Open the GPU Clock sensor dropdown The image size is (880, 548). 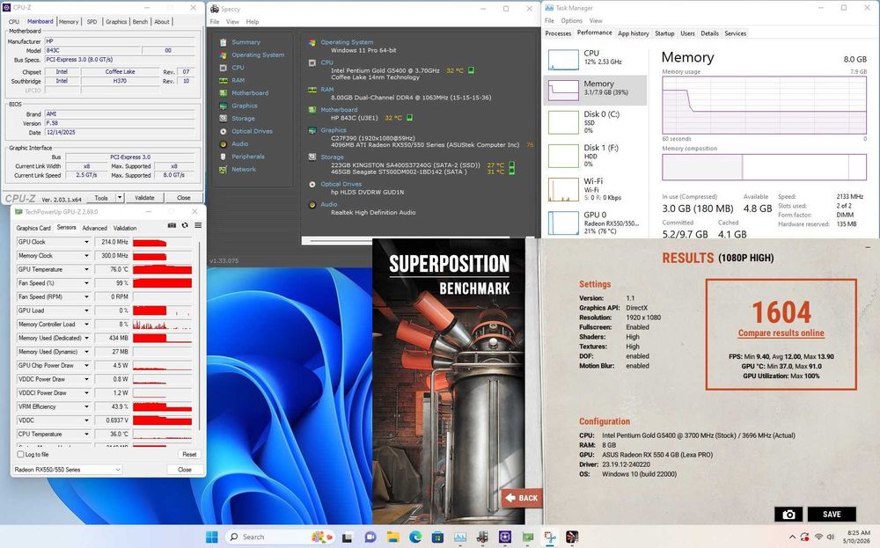coord(86,242)
